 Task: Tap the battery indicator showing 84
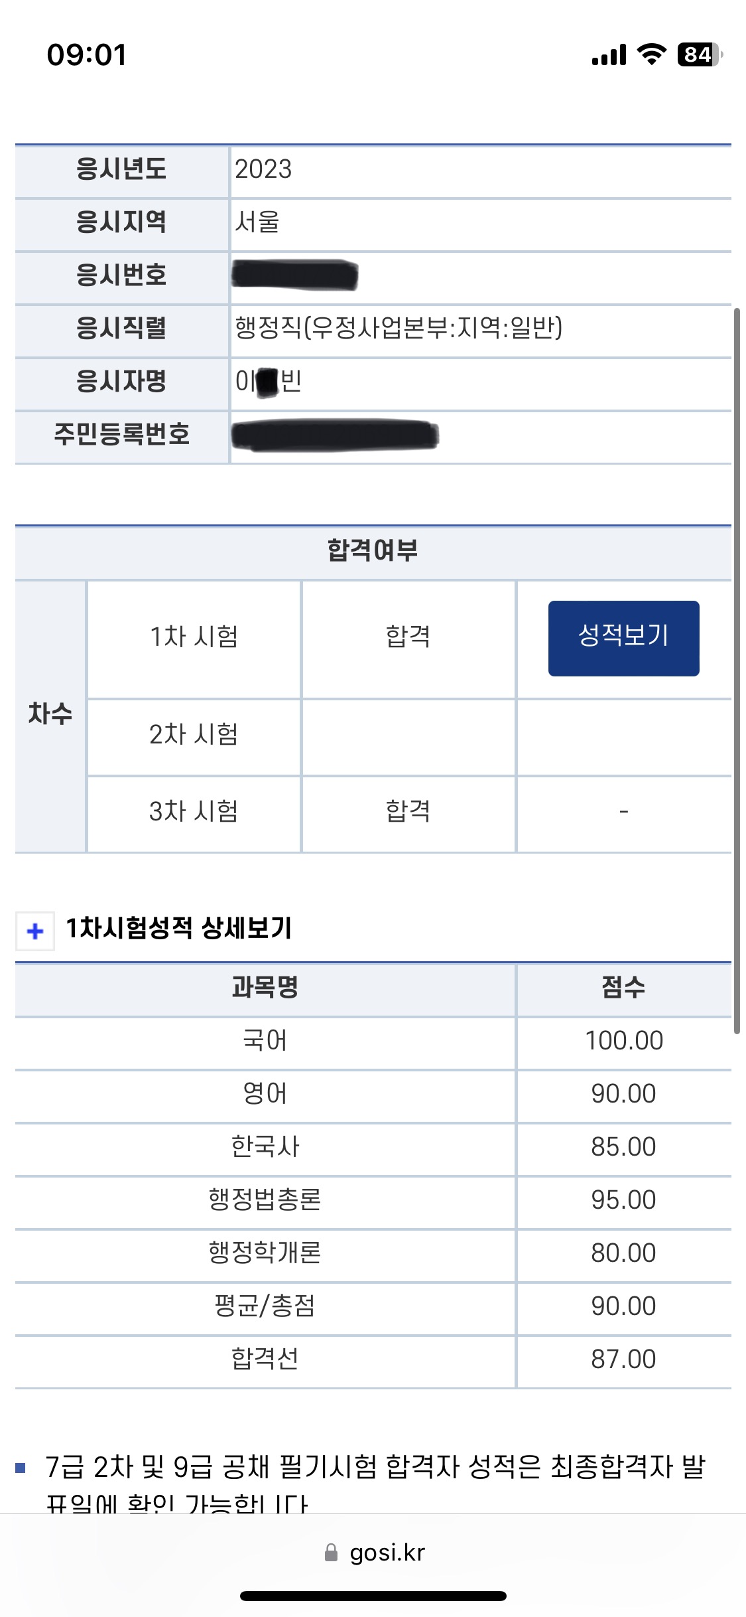[699, 54]
